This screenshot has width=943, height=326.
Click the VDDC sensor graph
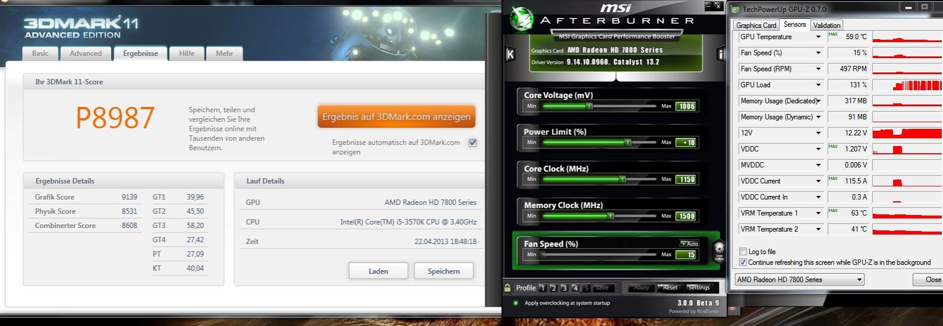point(907,149)
